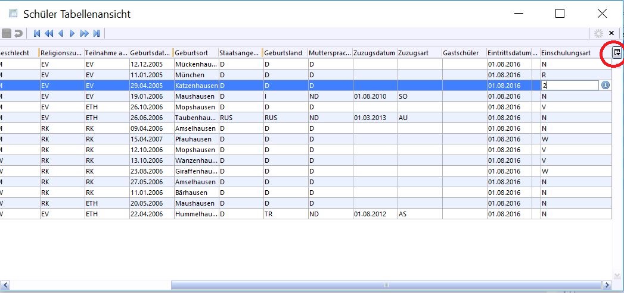Click the Einschulungsart cell R

click(x=576, y=75)
